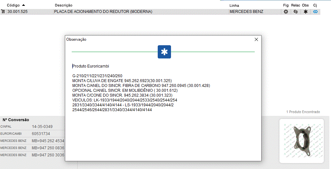Image resolution: width=331 pixels, height=169 pixels.
Task: Select the MB=947 260 0836 conversion entry
Action: [48, 148]
